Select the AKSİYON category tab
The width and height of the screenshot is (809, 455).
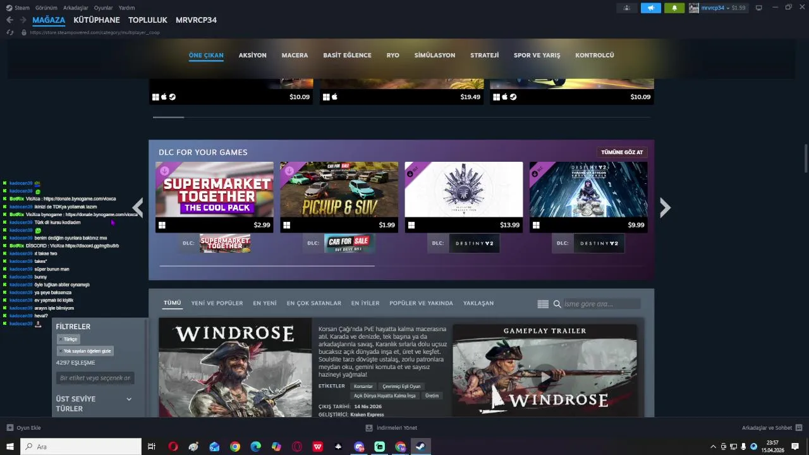point(253,55)
